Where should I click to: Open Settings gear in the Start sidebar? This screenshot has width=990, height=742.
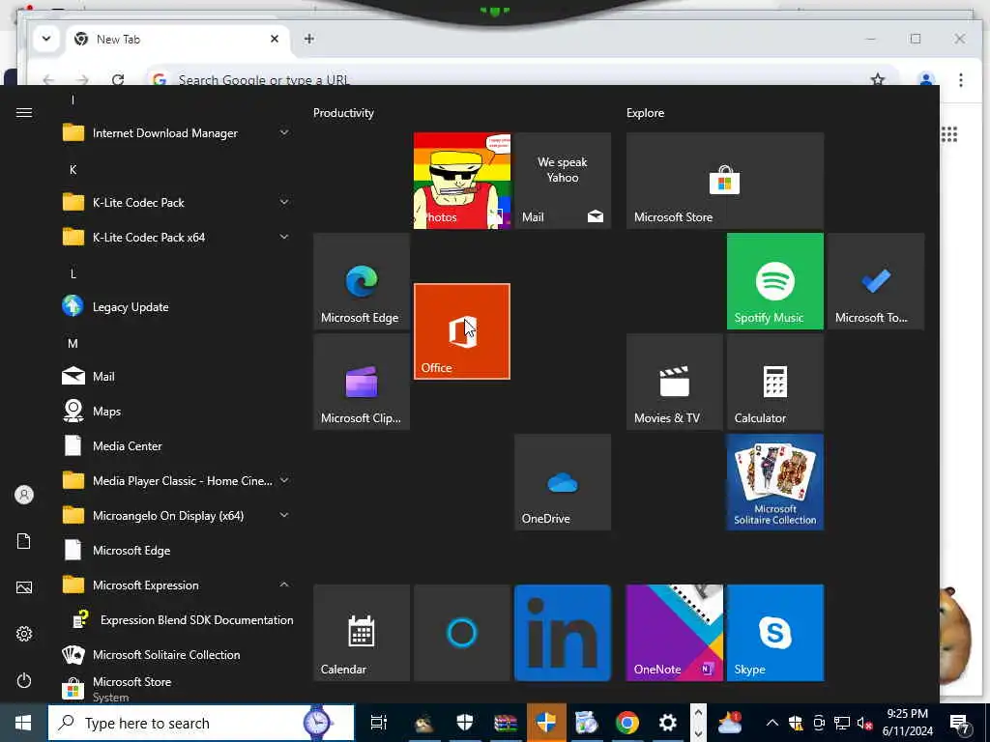tap(24, 634)
